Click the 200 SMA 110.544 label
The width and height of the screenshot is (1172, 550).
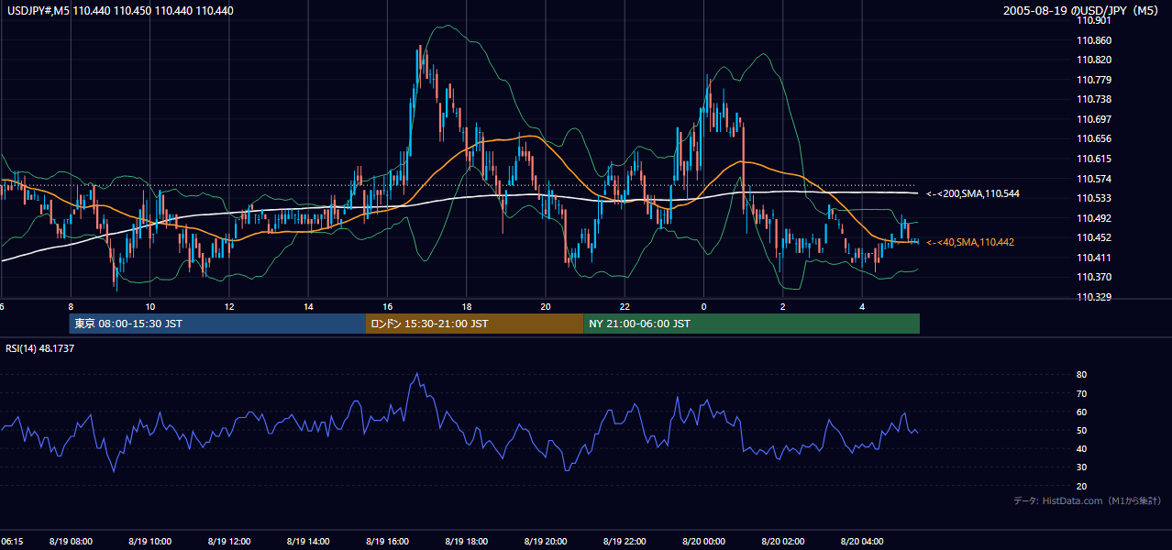click(973, 193)
